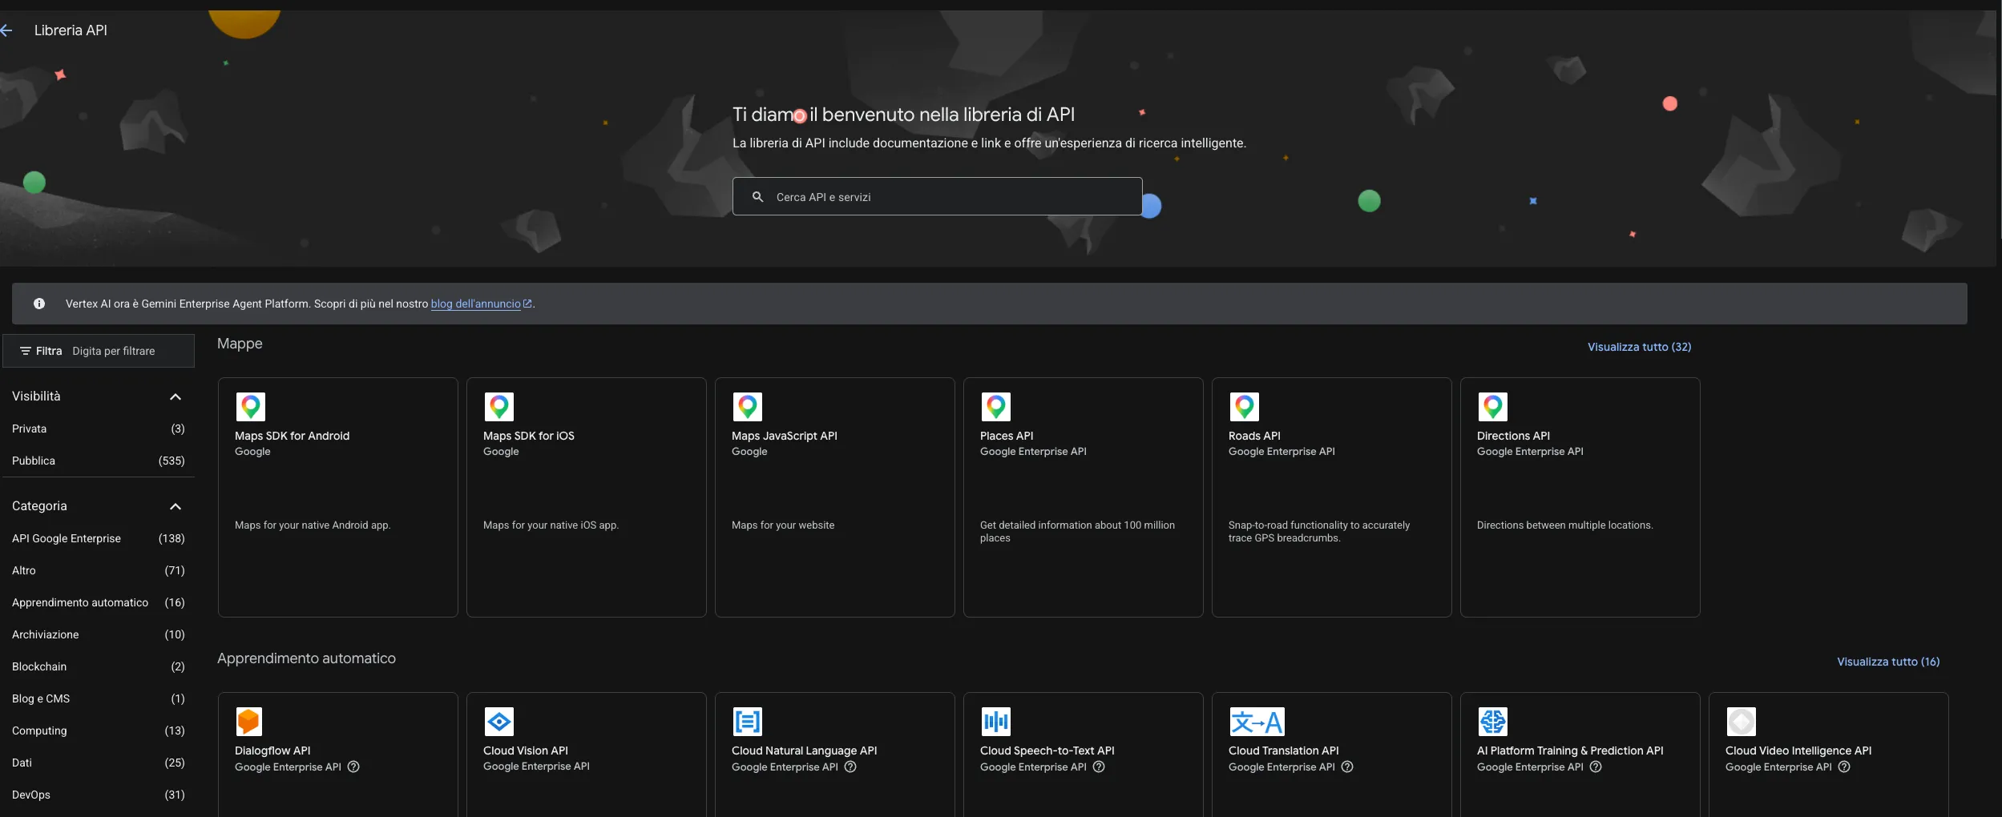Open the Roads API map pin icon
This screenshot has width=2002, height=817.
(x=1245, y=407)
